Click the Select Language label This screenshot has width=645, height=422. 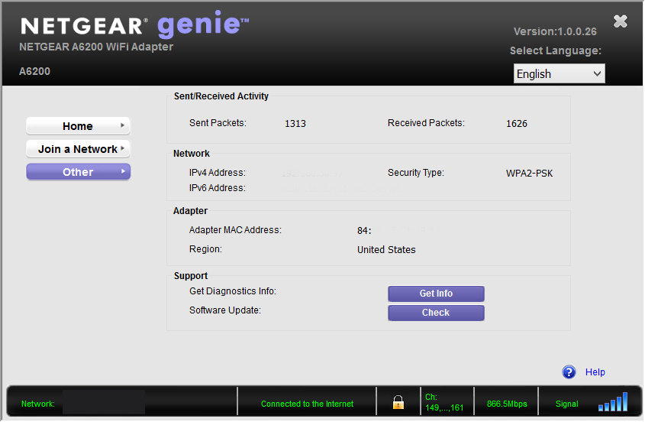click(556, 50)
